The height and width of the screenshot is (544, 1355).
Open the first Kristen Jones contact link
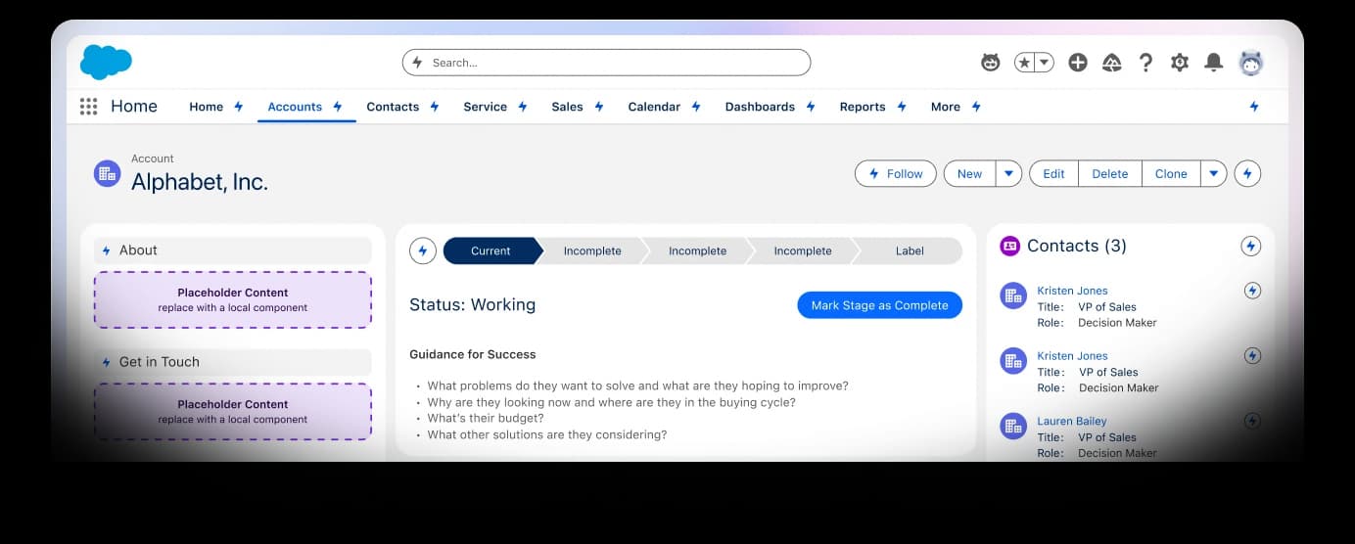[1072, 291]
